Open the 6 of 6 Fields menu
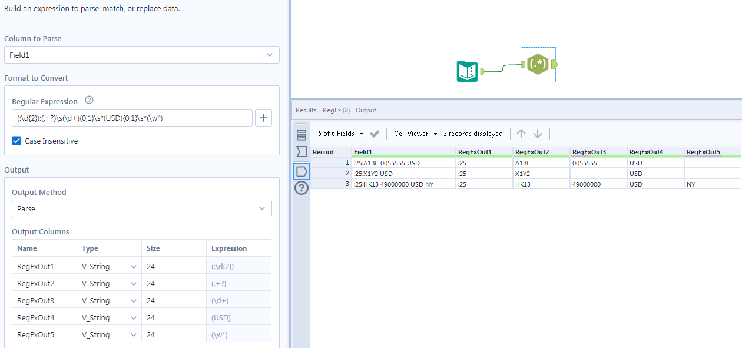This screenshot has width=742, height=348. 340,134
